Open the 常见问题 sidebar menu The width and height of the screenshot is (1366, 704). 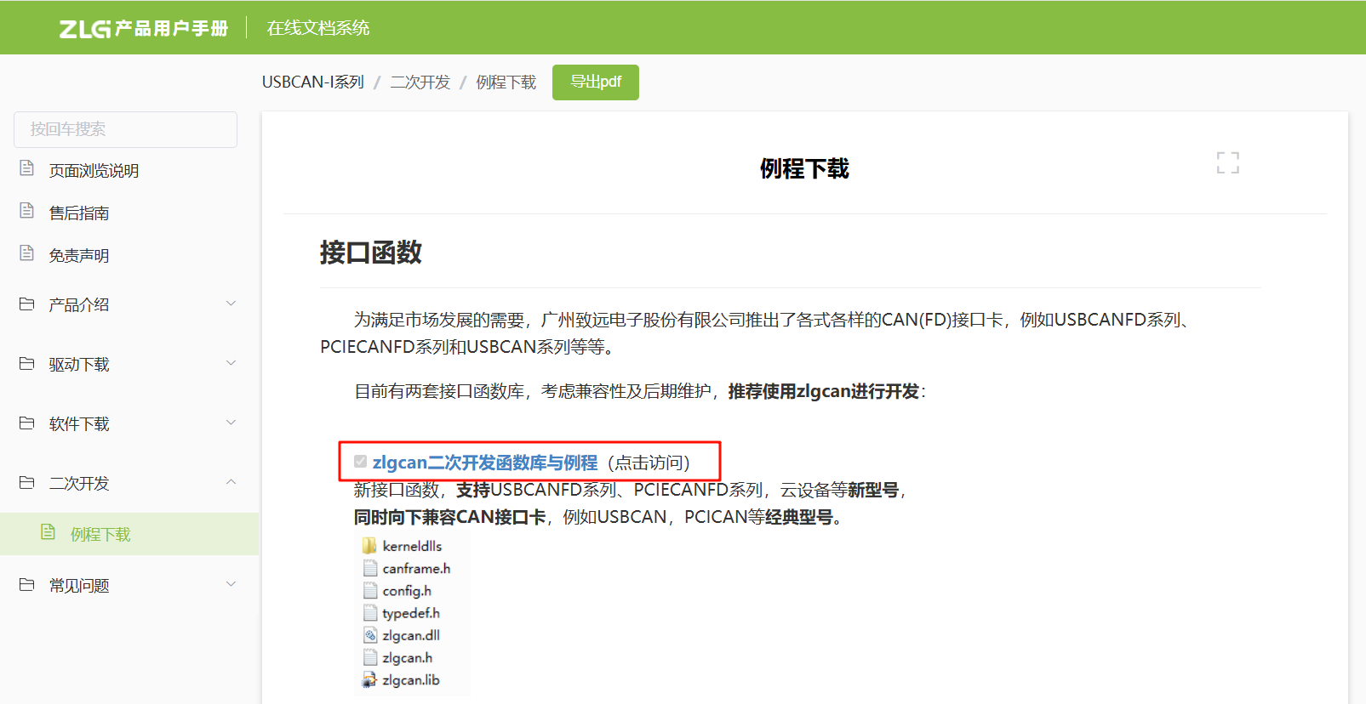click(78, 586)
